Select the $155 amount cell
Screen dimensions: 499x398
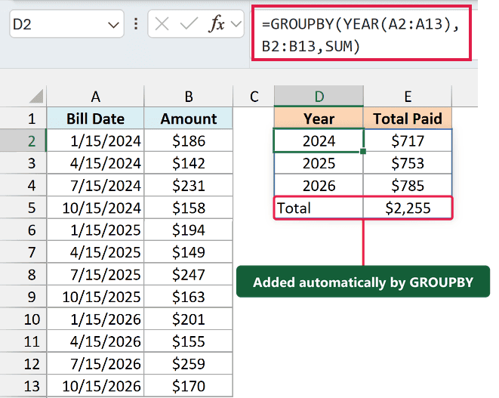pos(189,341)
